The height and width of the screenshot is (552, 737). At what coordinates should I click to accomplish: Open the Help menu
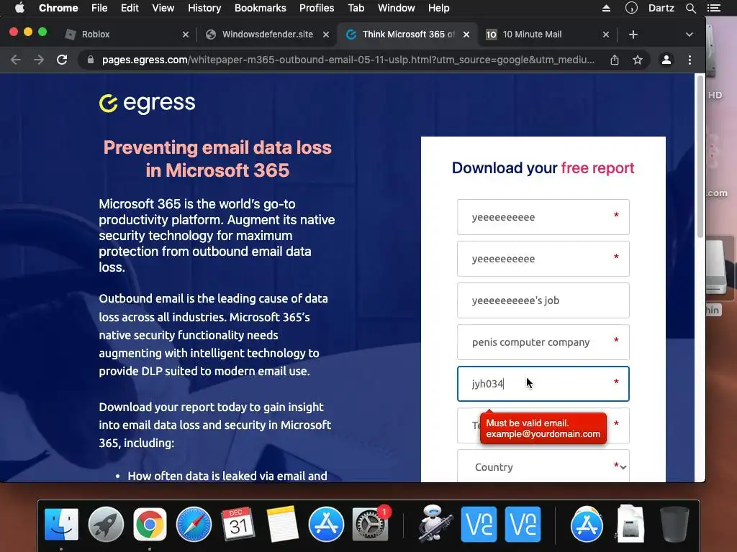[x=438, y=8]
